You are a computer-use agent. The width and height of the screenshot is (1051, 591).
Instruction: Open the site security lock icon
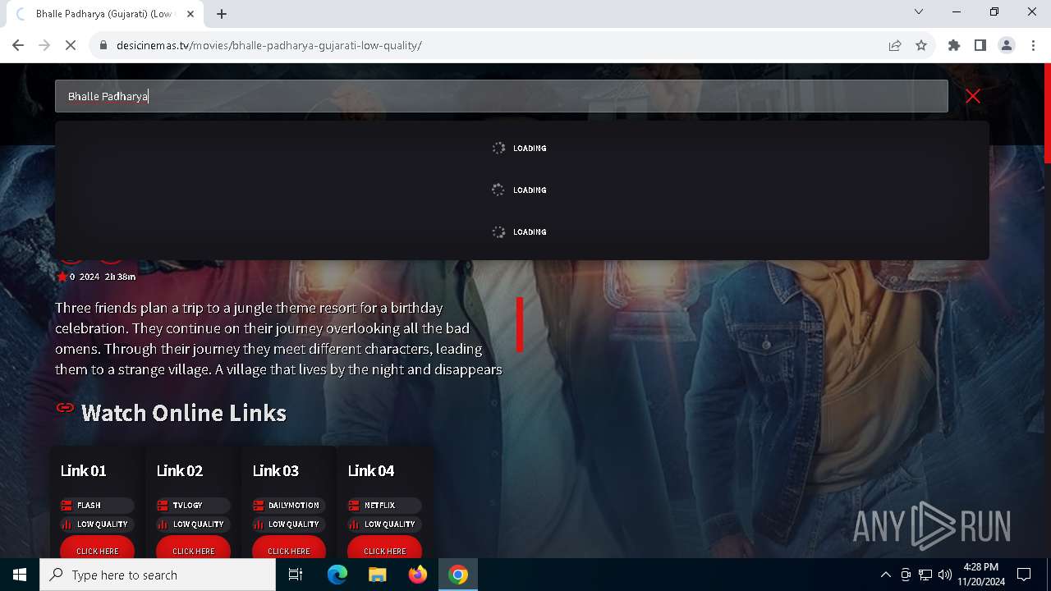pos(103,45)
